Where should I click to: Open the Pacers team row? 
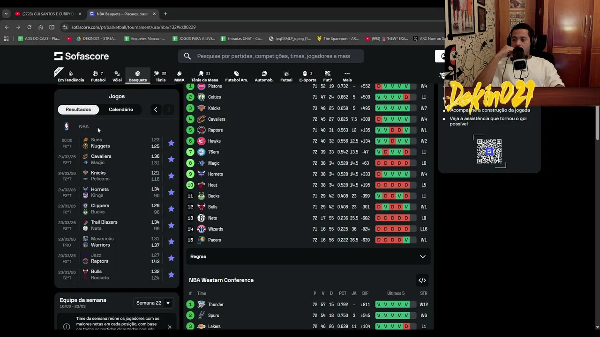pos(308,240)
